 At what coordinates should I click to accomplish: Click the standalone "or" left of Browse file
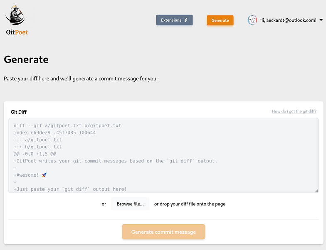tap(104, 204)
